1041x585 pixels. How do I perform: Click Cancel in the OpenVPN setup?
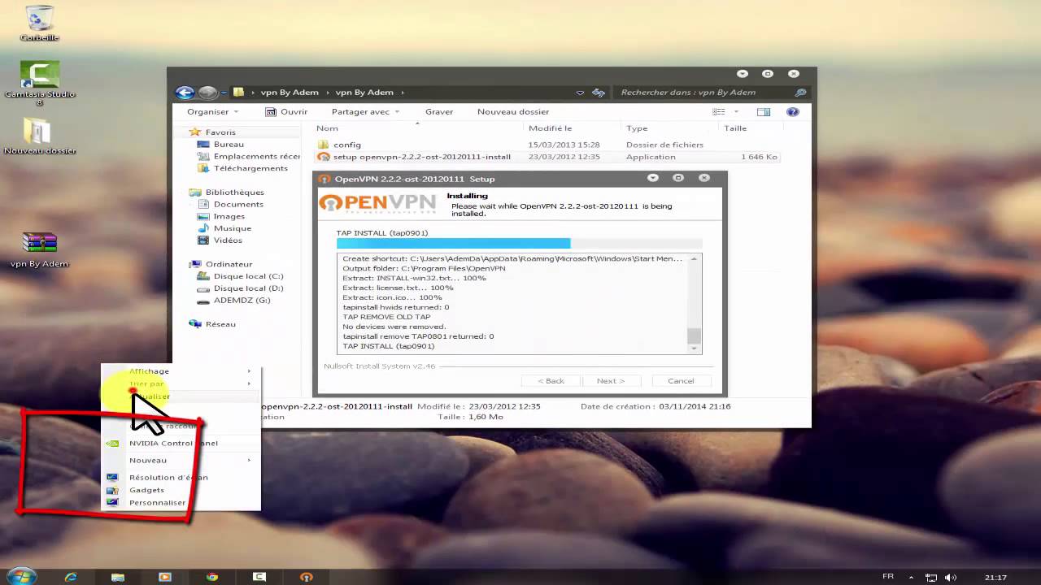(x=681, y=380)
